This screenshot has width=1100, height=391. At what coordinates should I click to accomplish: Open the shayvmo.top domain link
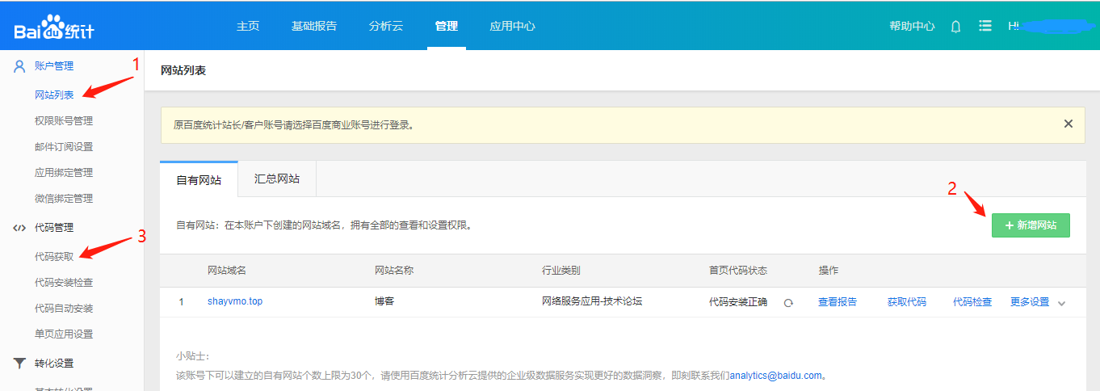tap(235, 302)
